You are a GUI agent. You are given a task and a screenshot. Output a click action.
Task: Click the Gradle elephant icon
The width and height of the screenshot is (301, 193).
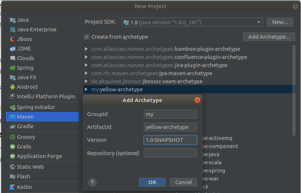coord(13,126)
